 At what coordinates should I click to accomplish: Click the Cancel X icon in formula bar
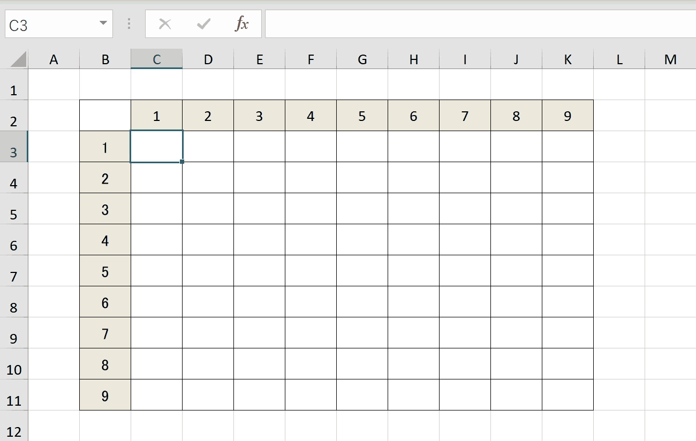(165, 24)
